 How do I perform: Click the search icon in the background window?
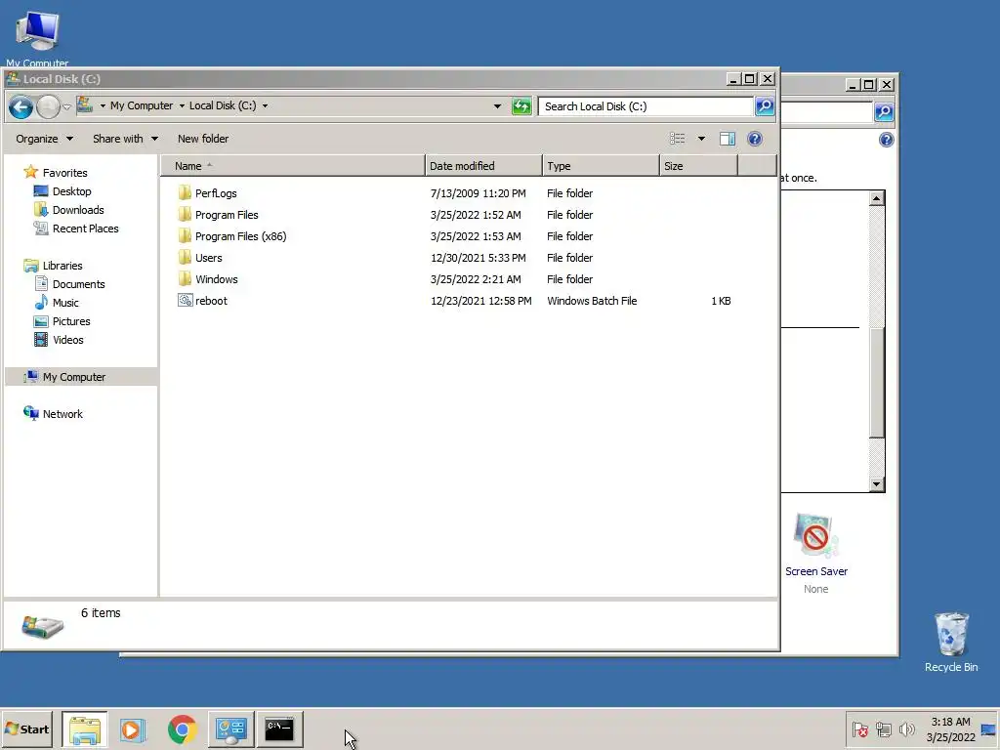(x=883, y=112)
